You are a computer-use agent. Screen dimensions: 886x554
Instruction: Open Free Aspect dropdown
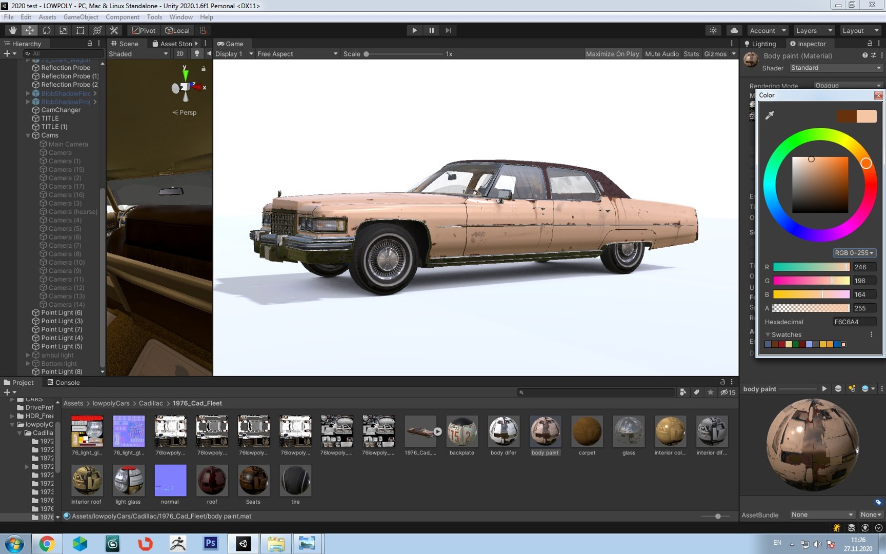tap(297, 54)
